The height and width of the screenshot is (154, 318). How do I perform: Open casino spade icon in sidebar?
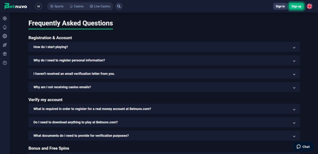click(x=5, y=27)
